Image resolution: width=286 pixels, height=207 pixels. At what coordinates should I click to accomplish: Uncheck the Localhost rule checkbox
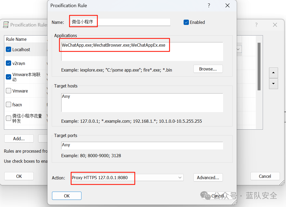point(8,49)
